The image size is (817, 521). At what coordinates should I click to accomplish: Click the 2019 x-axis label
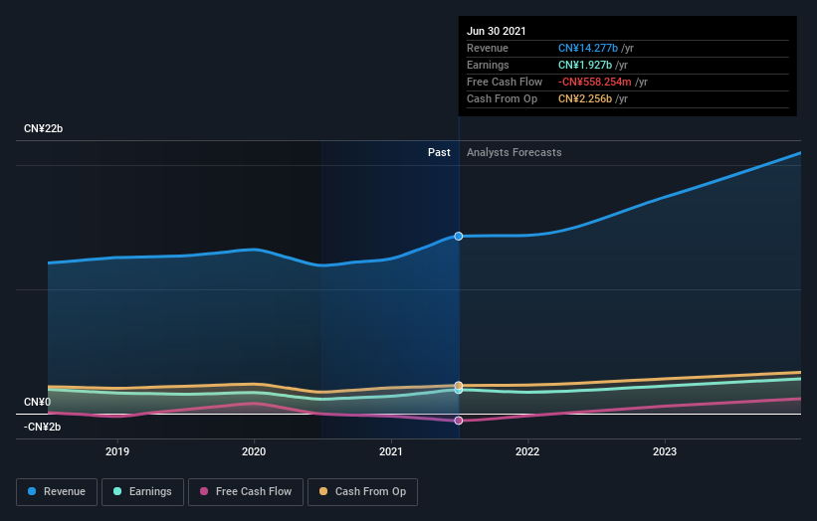(117, 451)
